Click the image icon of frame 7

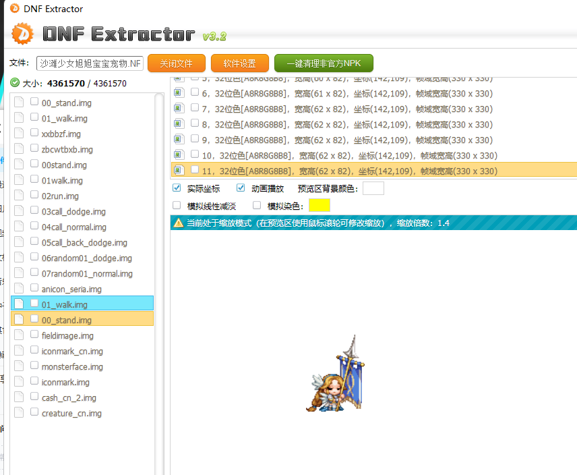179,108
